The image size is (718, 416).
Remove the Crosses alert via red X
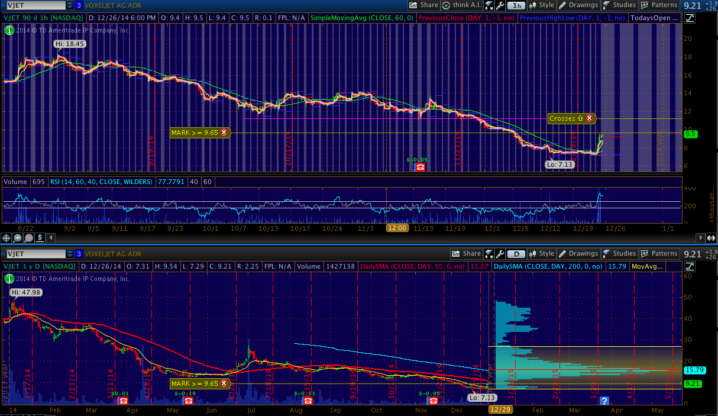(589, 118)
